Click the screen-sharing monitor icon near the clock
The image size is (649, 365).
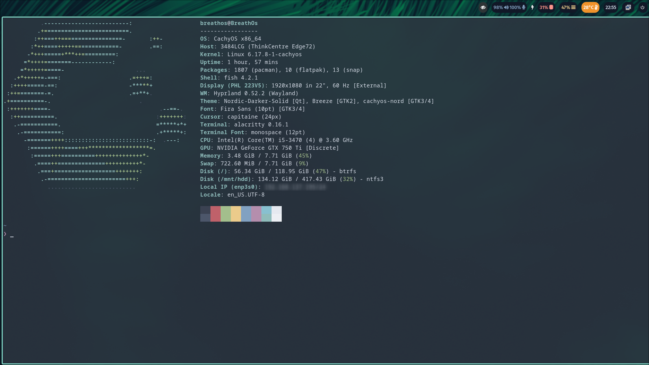click(628, 7)
